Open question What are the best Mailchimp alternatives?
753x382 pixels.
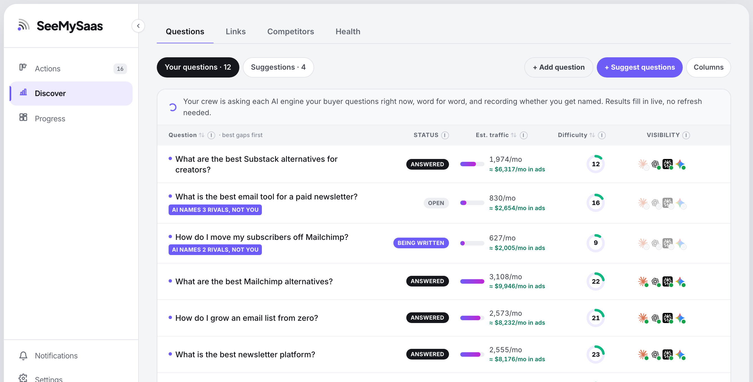pyautogui.click(x=254, y=281)
